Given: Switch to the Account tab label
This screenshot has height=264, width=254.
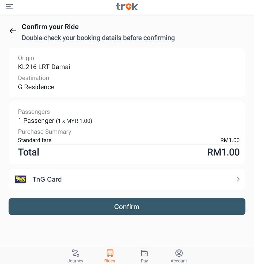Looking at the screenshot, I should point(179,261).
